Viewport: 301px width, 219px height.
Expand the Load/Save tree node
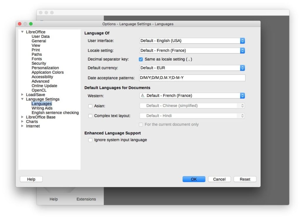coord(22,95)
